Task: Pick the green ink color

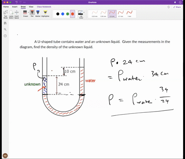Action: pyautogui.click(x=67, y=14)
